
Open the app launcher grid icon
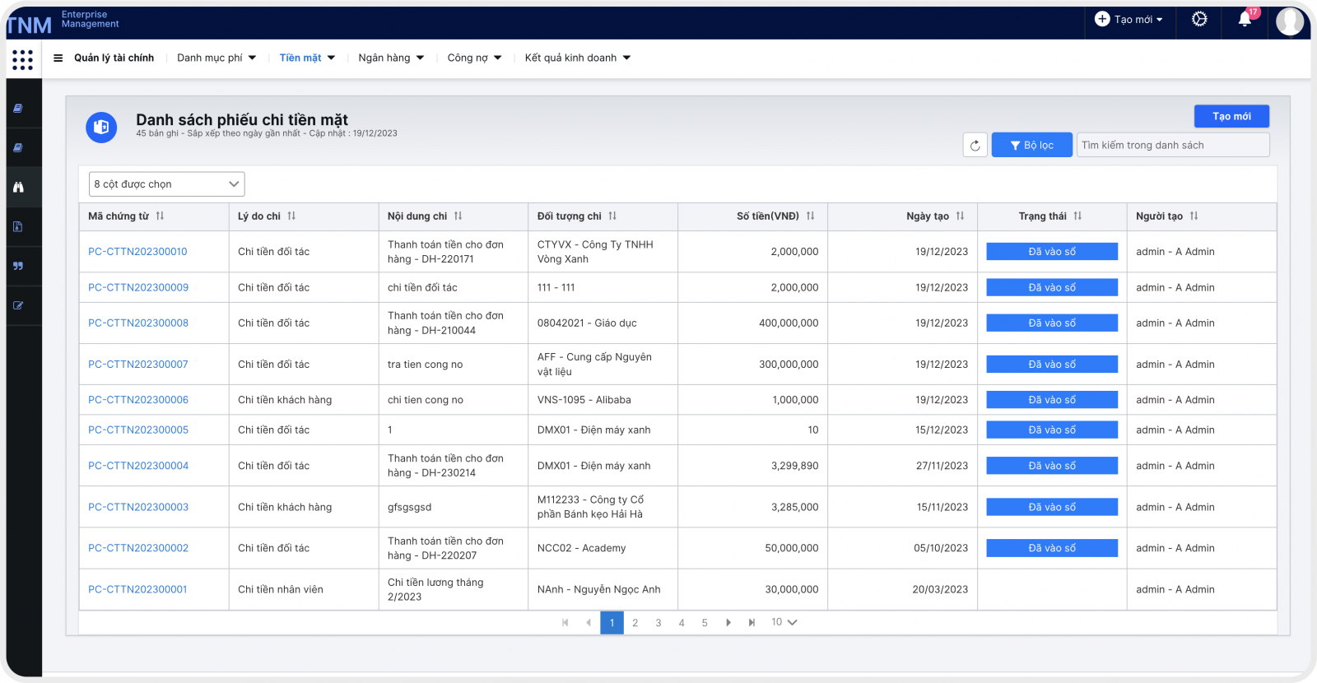pos(23,59)
